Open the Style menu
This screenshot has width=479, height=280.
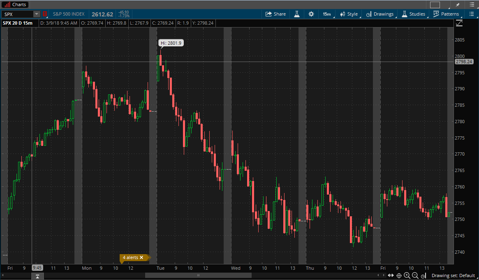point(349,14)
